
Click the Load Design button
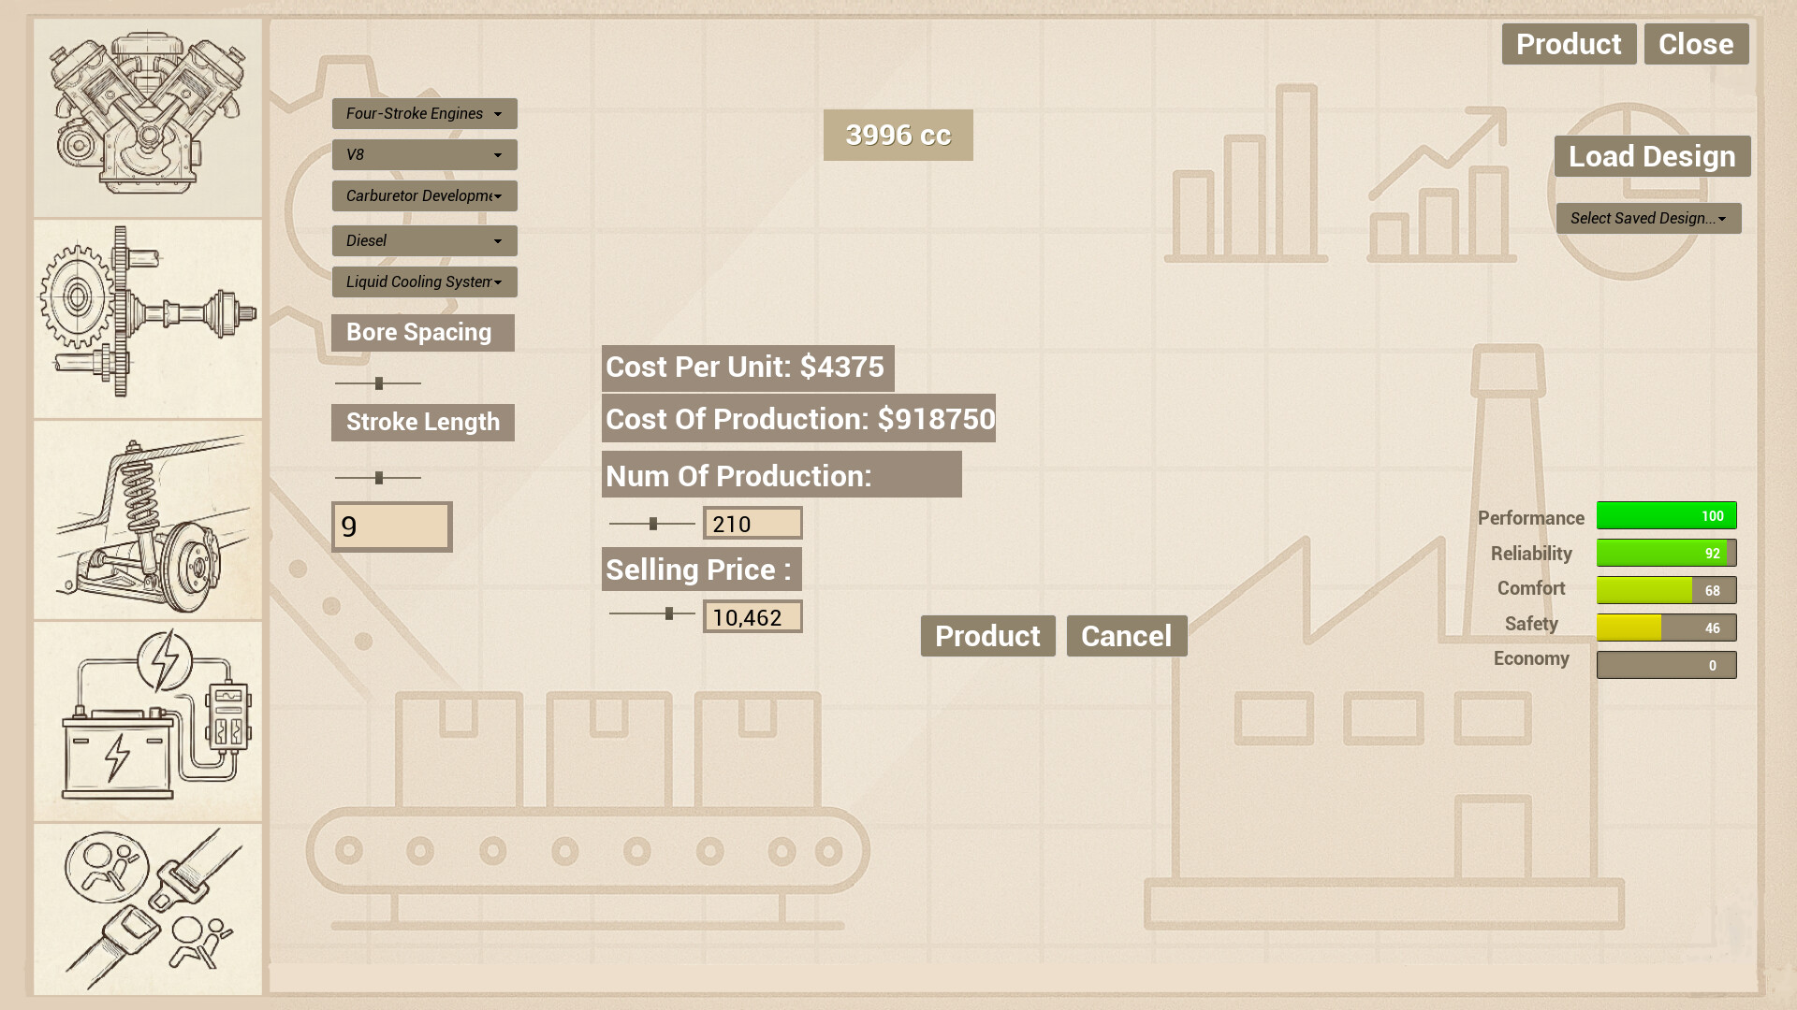[x=1652, y=156]
